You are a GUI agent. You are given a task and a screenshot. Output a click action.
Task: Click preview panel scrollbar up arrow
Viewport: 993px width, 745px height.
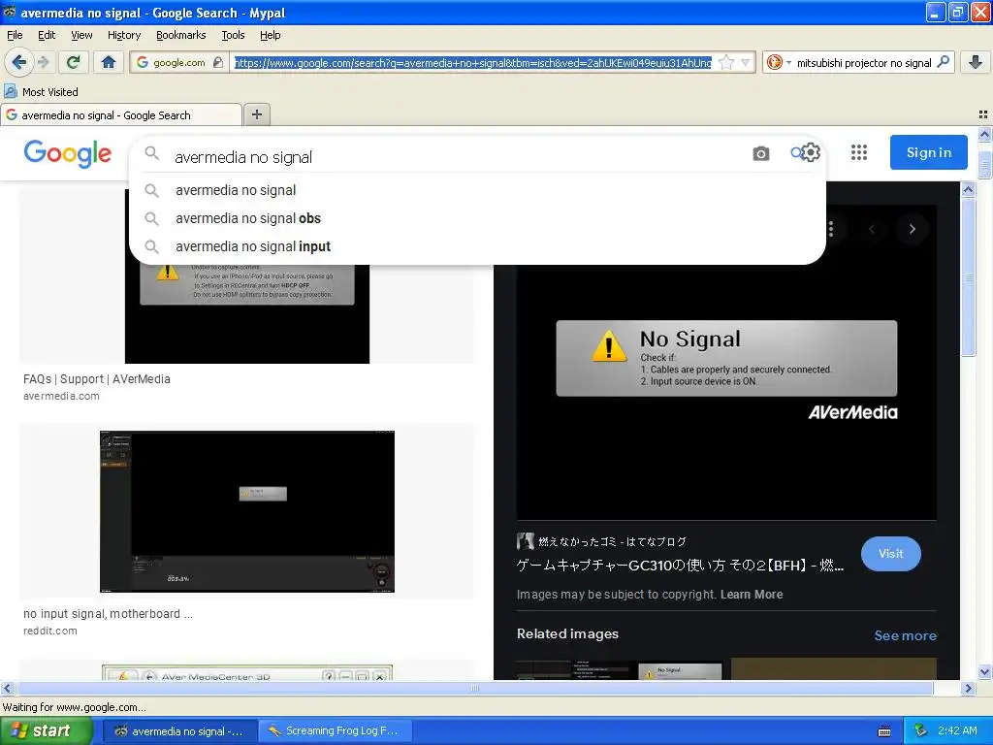point(968,189)
